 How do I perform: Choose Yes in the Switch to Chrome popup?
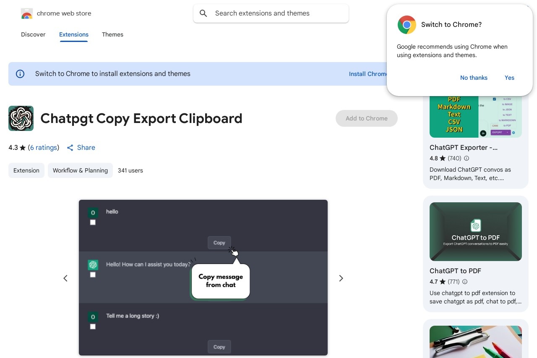coord(509,78)
